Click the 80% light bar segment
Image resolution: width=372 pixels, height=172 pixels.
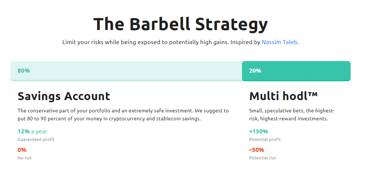(126, 71)
